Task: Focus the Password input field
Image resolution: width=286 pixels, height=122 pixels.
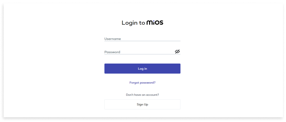Action: (139, 52)
